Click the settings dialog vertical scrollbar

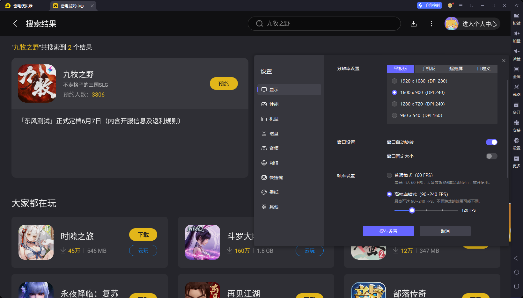click(507, 129)
